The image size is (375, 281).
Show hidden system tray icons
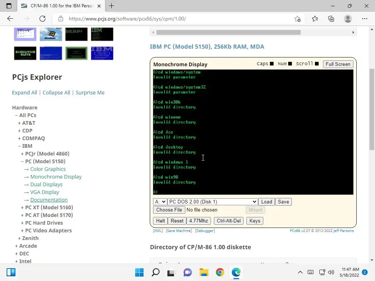point(300,272)
